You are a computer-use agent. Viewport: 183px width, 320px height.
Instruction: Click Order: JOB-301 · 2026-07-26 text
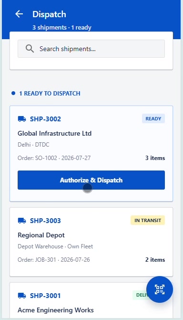point(54,260)
